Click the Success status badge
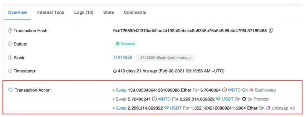This screenshot has height=117, width=306. (125, 44)
